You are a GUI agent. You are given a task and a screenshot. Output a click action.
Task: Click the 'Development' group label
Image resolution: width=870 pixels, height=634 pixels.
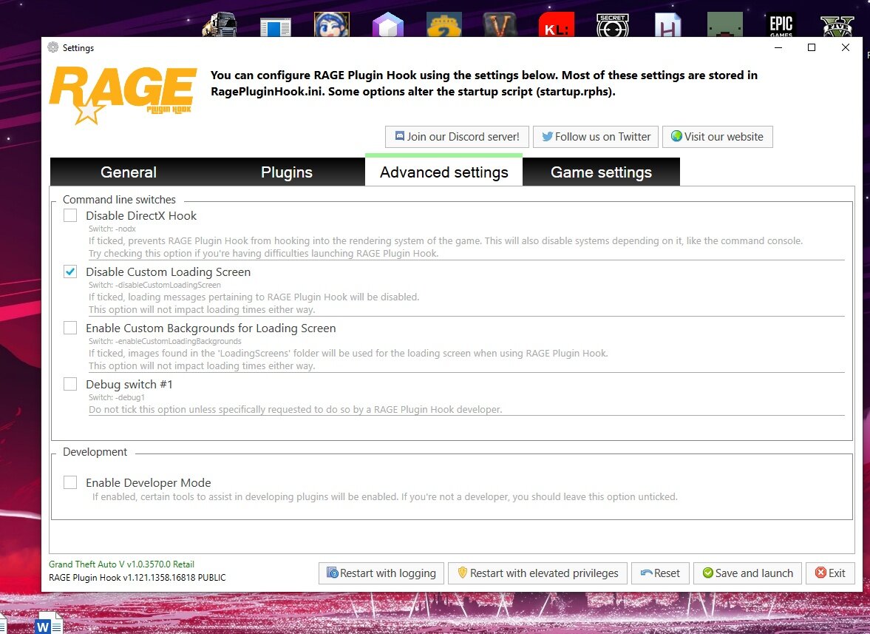click(x=95, y=452)
